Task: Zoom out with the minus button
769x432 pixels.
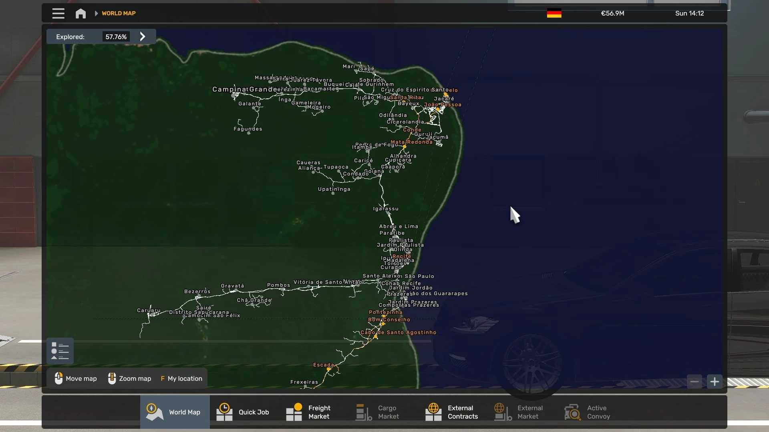Action: point(694,382)
